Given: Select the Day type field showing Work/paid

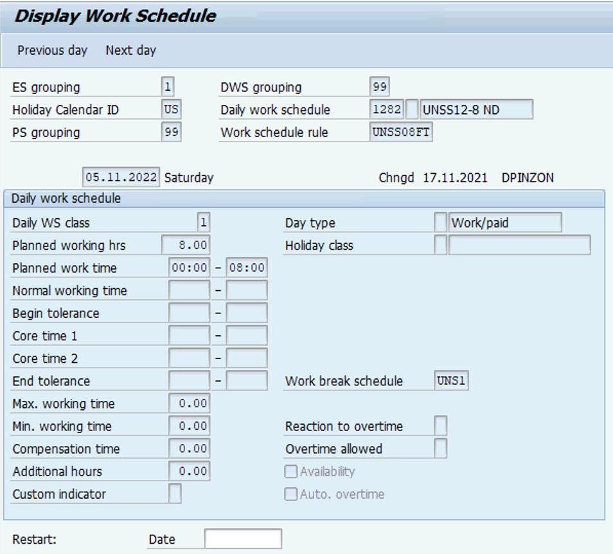Looking at the screenshot, I should (504, 222).
